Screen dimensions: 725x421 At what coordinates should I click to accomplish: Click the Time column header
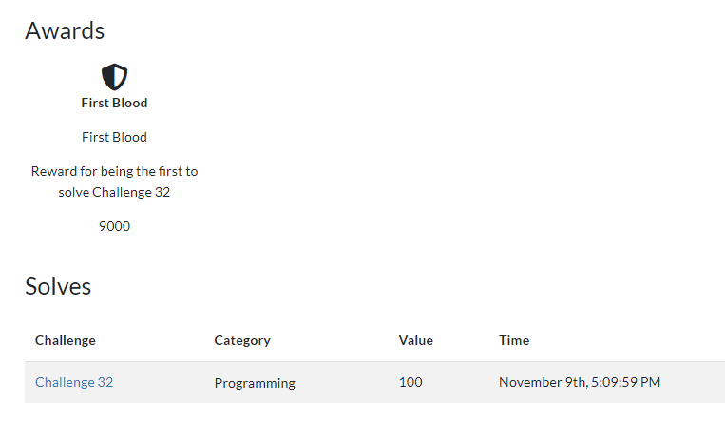pos(514,340)
